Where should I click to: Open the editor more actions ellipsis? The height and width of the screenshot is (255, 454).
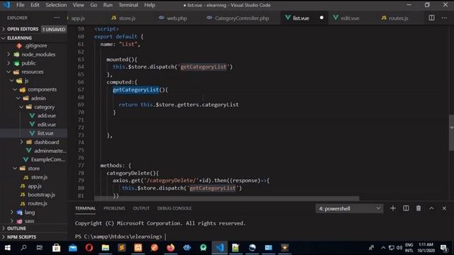point(444,18)
